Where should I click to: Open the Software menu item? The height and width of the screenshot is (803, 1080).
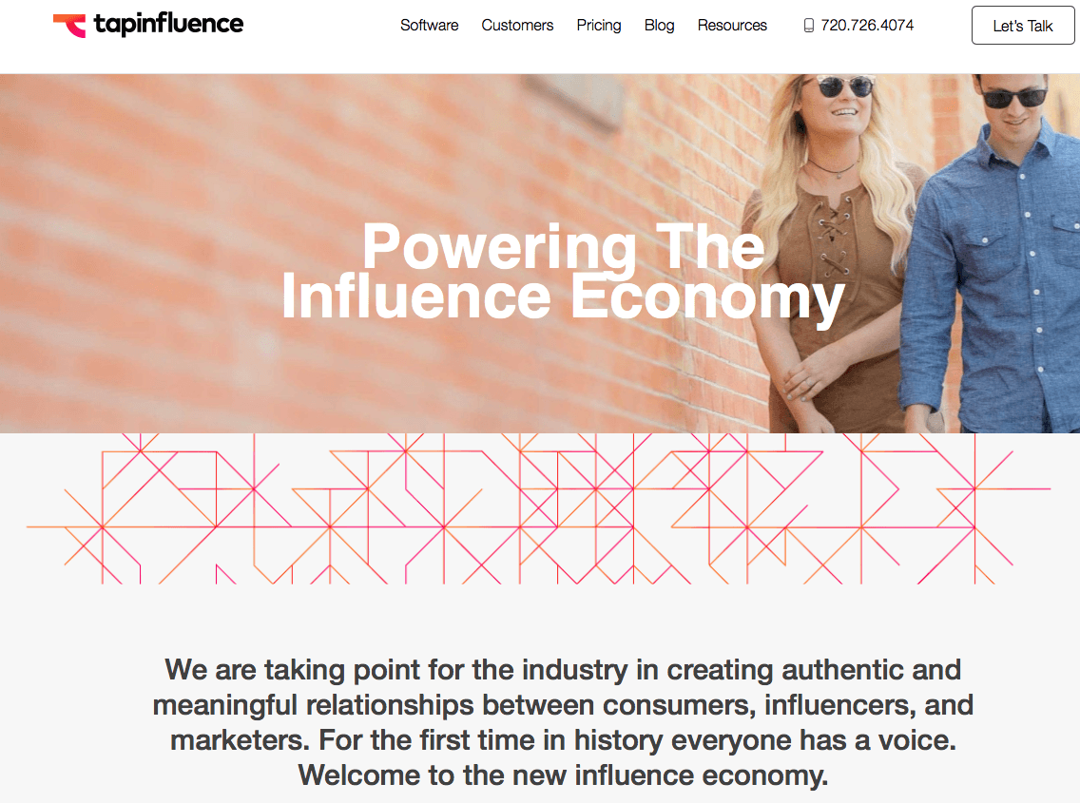(429, 26)
